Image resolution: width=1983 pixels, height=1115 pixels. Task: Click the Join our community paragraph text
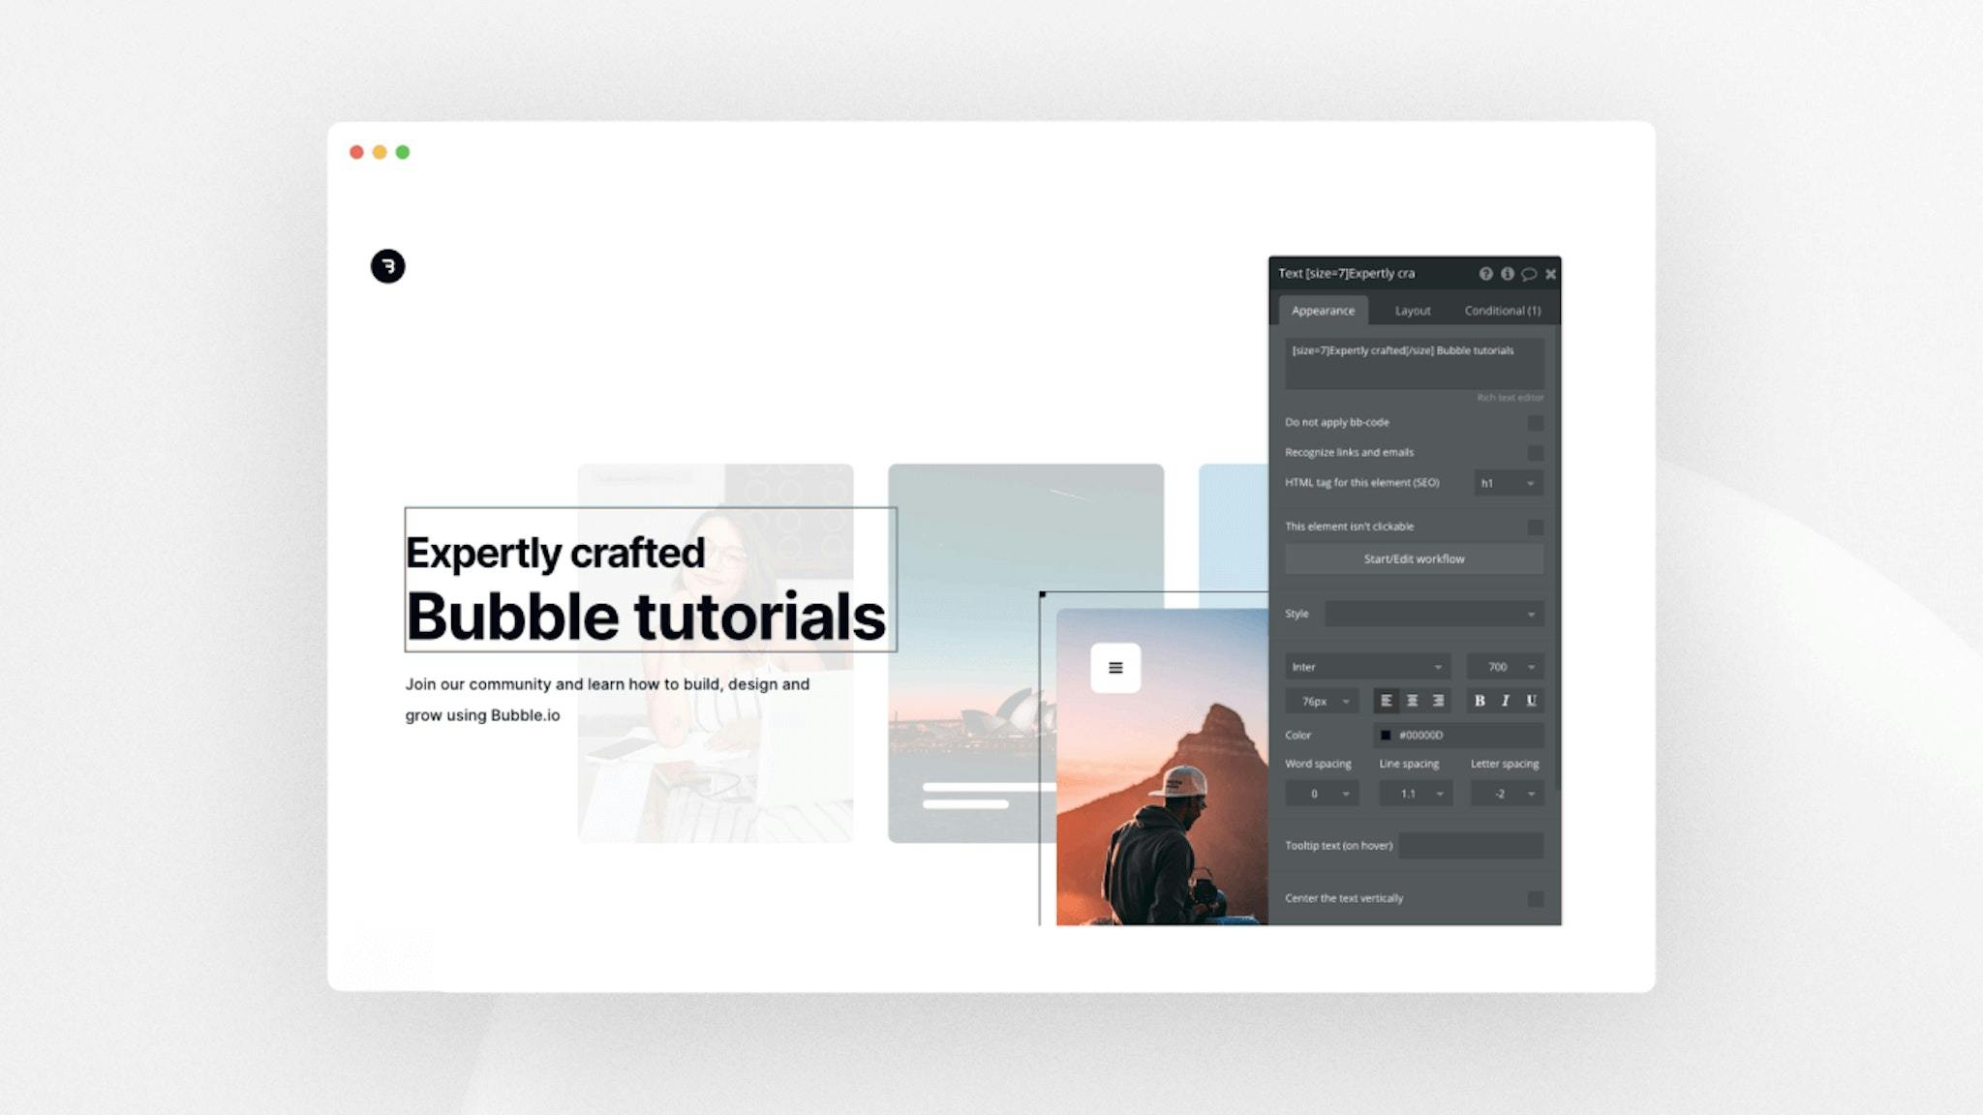(x=607, y=700)
